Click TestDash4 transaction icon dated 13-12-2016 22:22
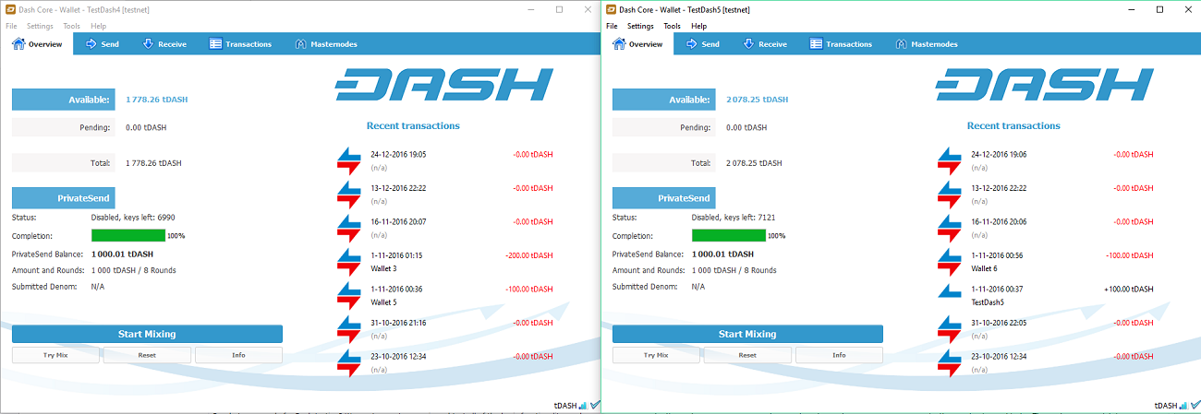 click(348, 195)
